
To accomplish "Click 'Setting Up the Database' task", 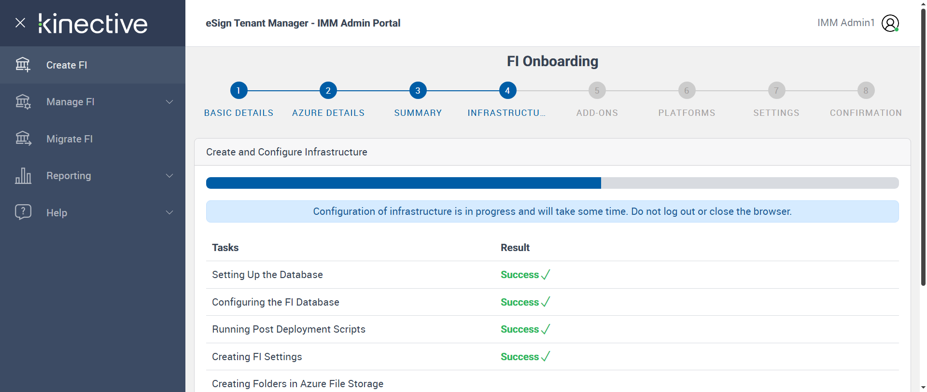I will pyautogui.click(x=267, y=275).
